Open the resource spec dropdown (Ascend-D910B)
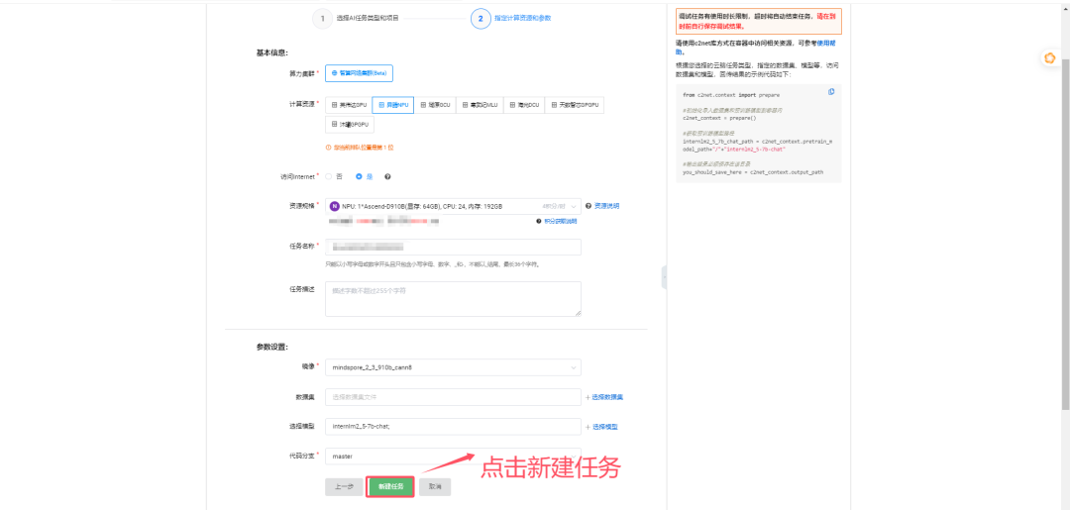This screenshot has height=510, width=1070. point(453,206)
